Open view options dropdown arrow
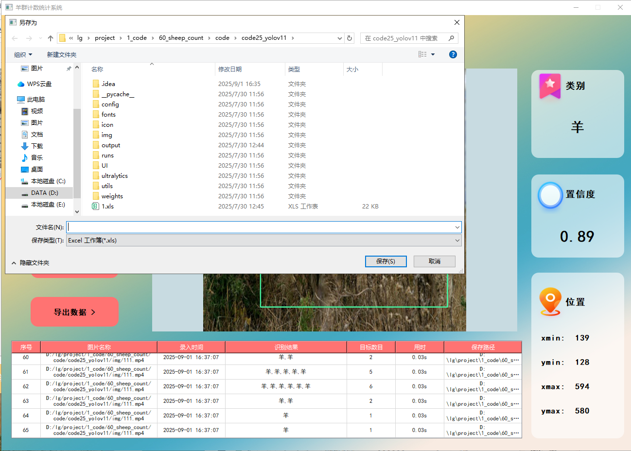The height and width of the screenshot is (451, 631). click(x=433, y=54)
